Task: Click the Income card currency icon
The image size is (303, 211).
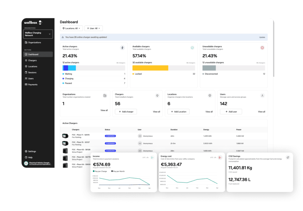Action: click(x=152, y=158)
